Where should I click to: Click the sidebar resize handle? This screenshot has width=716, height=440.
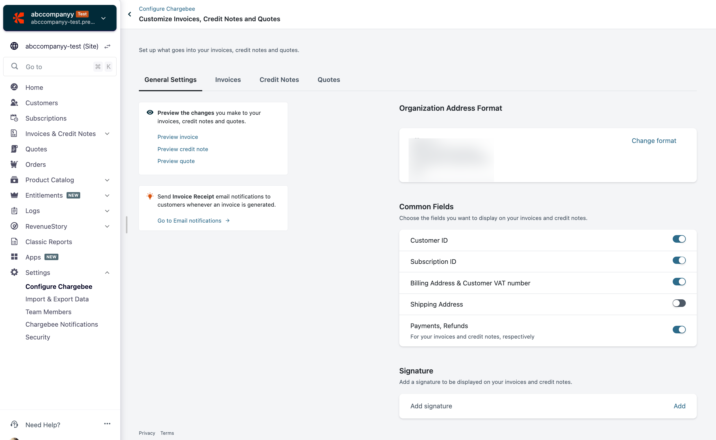(127, 225)
